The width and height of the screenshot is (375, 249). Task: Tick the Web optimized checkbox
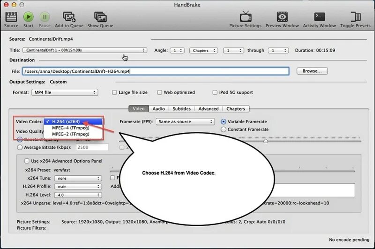[159, 92]
